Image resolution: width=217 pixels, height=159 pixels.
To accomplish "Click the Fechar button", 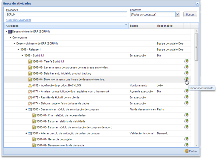I will point(191,151).
